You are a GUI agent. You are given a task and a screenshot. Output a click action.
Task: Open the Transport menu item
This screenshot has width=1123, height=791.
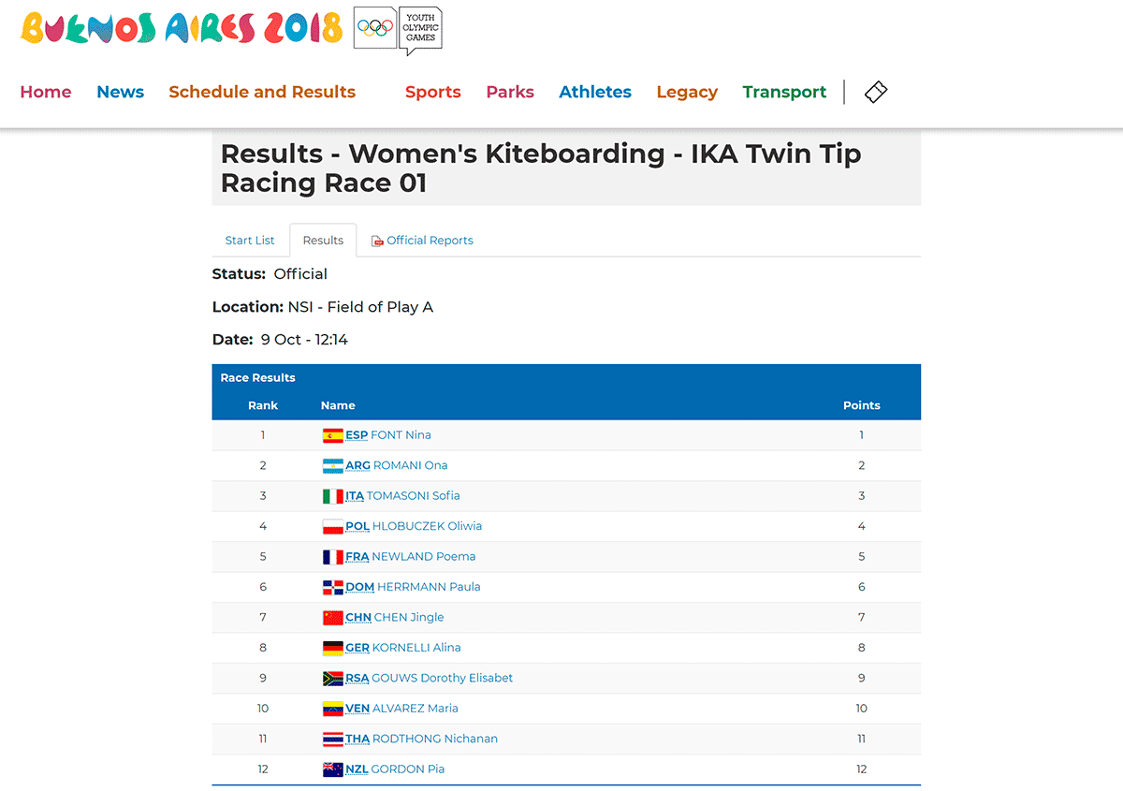[x=784, y=92]
